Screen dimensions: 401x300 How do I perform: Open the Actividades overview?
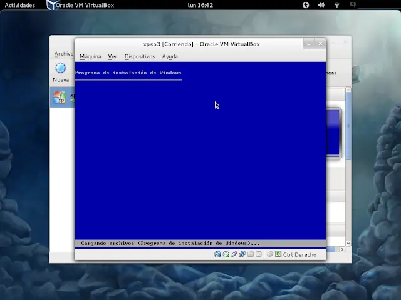point(19,5)
